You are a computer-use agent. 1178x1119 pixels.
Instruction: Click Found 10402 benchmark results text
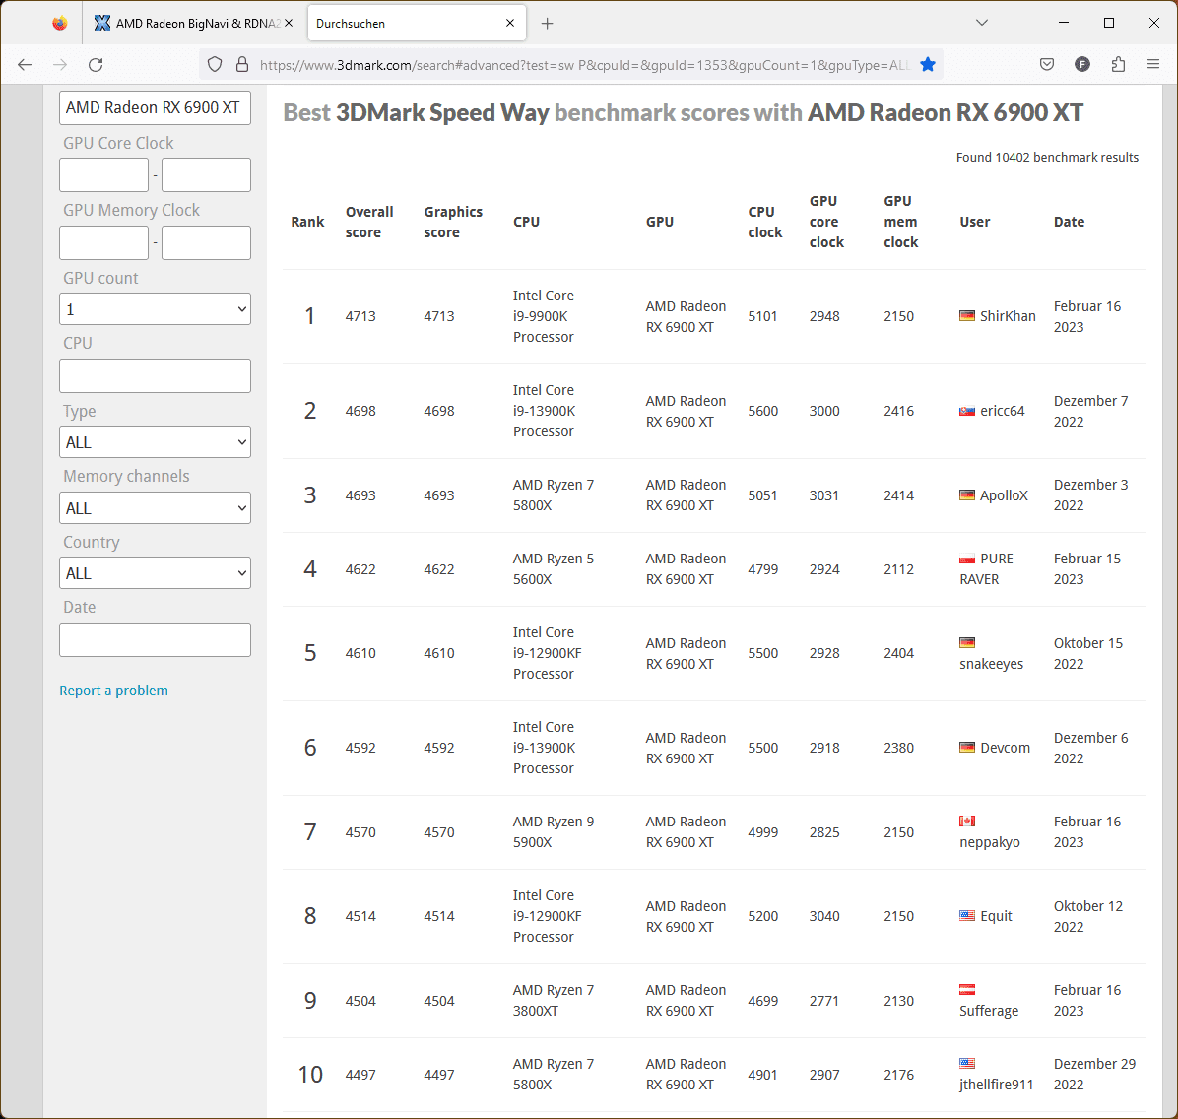click(x=1047, y=157)
